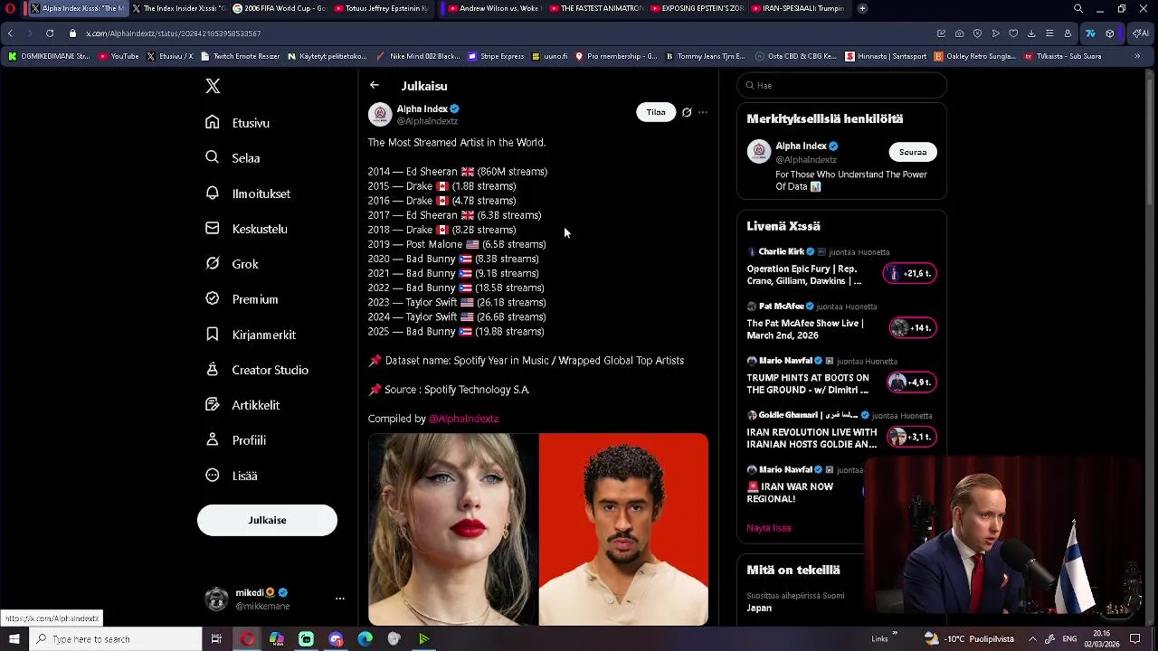Click the Tilaa subscribe button
The height and width of the screenshot is (651, 1158).
pos(656,113)
